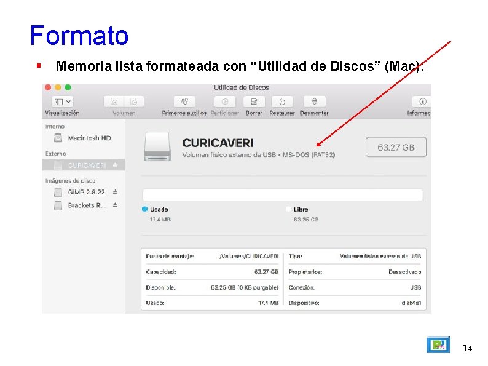Image resolution: width=488 pixels, height=366 pixels.
Task: Click the Capacidad value 63.27 GB
Action: [x=266, y=272]
